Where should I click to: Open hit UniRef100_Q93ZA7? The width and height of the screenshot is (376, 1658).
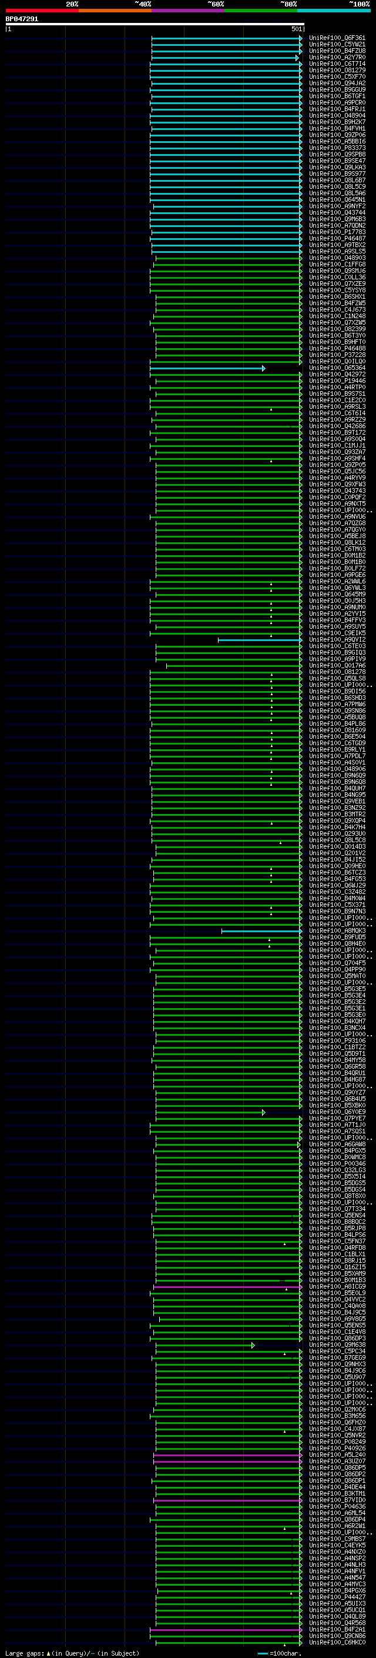click(337, 452)
